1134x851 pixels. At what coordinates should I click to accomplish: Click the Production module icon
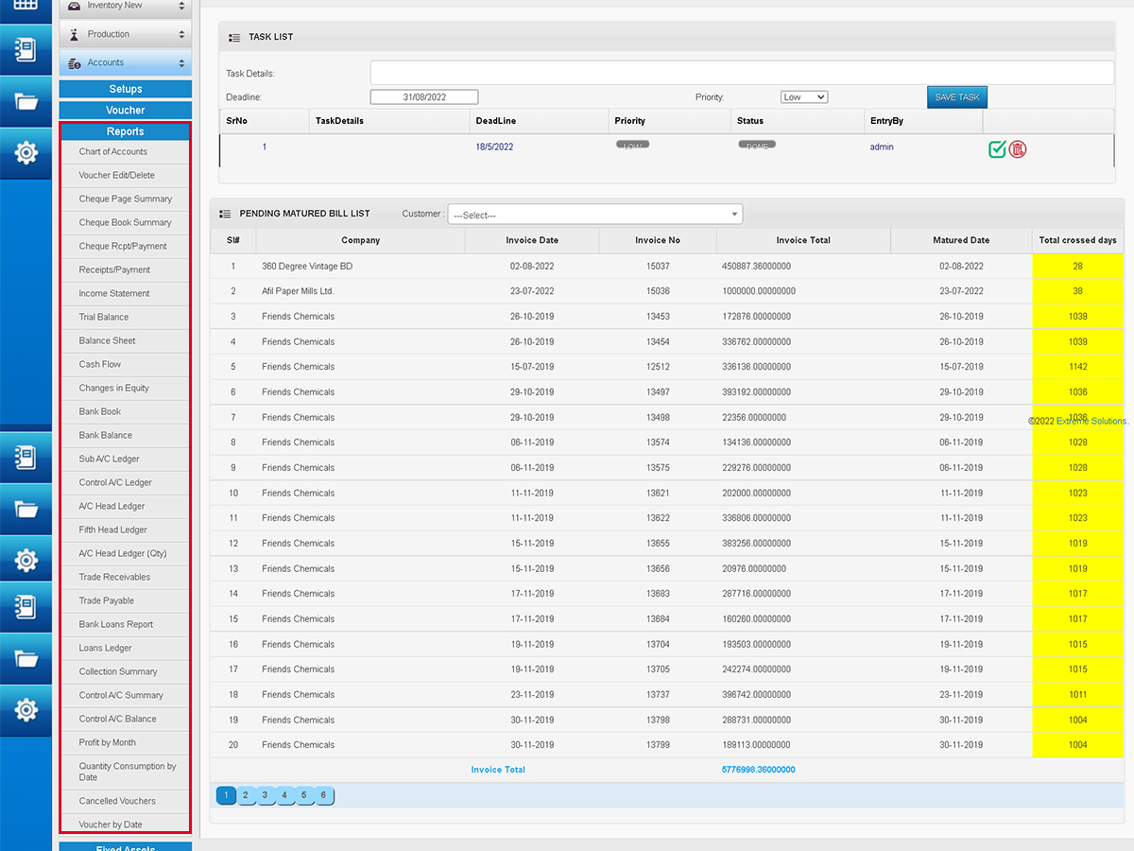tap(74, 34)
